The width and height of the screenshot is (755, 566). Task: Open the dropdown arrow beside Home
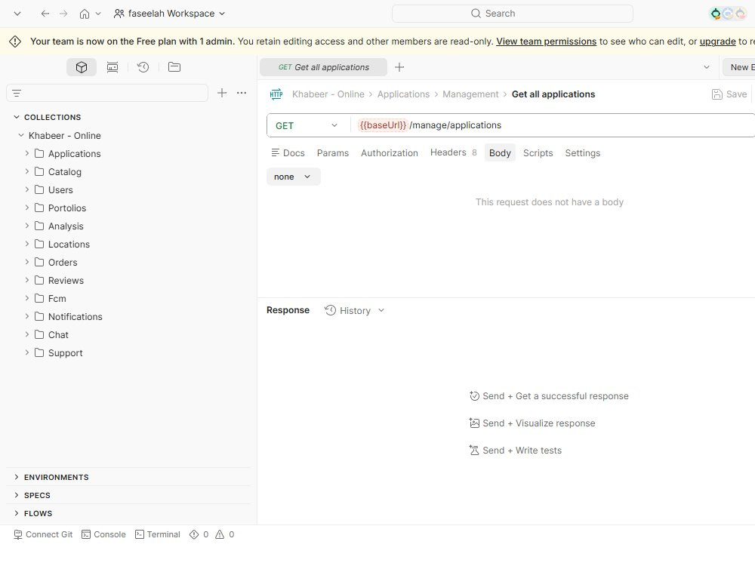point(98,14)
